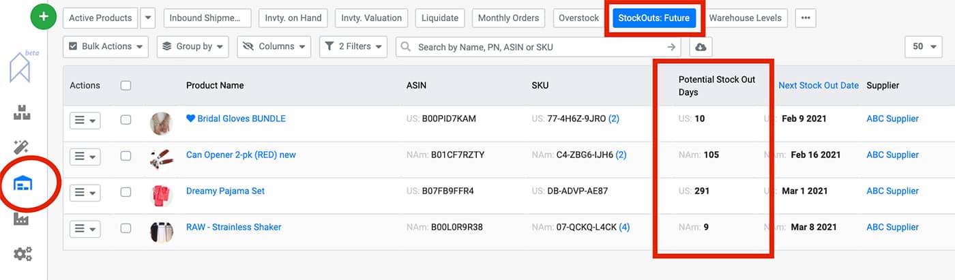Open the Can Opener 2-pk (RED) new link
This screenshot has width=955, height=280.
[x=241, y=155]
